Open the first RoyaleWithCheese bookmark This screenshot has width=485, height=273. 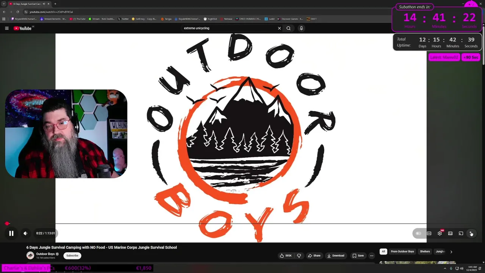point(24,19)
